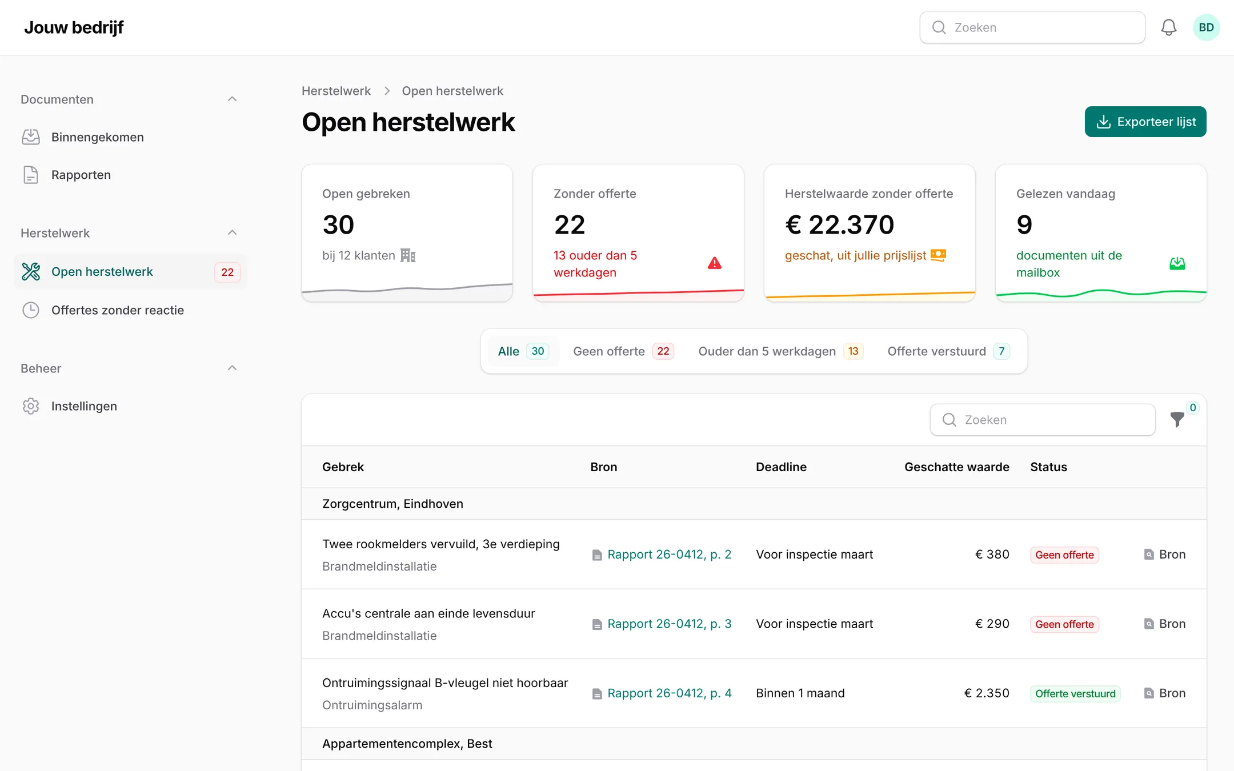1234x771 pixels.
Task: Click the Geen offerte status in Twee rookmelders row
Action: coord(1064,555)
